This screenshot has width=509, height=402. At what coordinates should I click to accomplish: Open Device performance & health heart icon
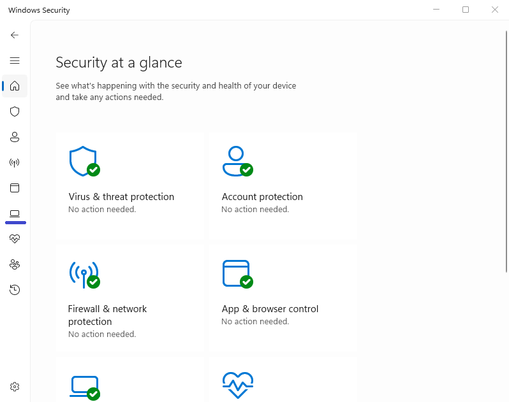point(15,239)
